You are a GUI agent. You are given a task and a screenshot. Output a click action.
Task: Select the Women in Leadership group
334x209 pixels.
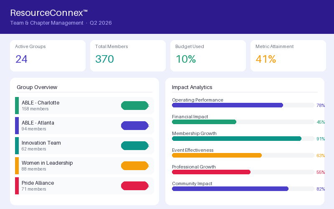85,166
